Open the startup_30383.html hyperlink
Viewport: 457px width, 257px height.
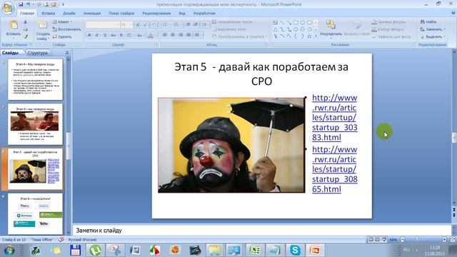tap(335, 117)
